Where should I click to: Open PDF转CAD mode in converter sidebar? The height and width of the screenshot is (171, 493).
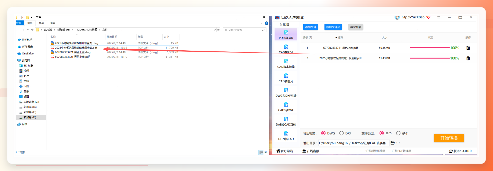286,35
